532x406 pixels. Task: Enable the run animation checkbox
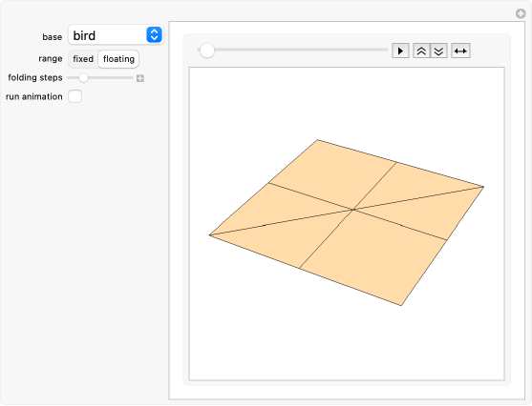75,96
